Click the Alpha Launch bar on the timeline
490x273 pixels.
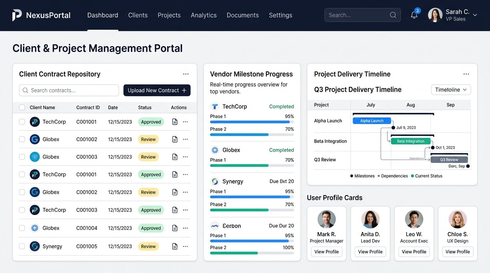[372, 121]
